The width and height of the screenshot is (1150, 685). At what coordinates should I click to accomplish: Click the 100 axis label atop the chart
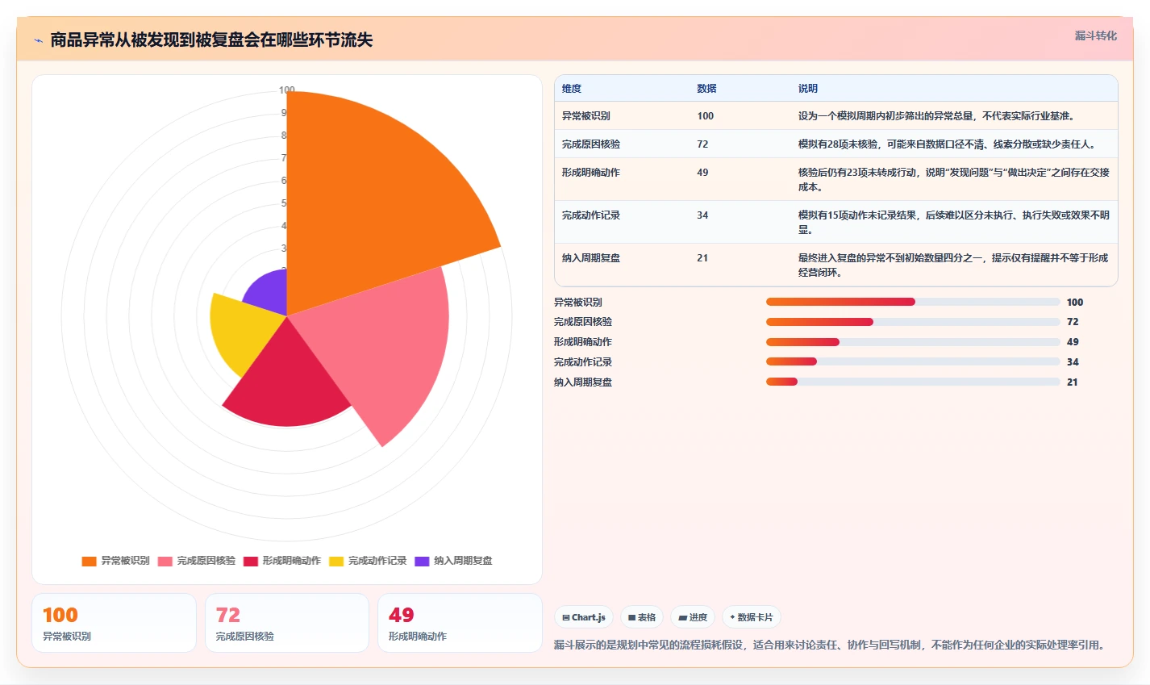pyautogui.click(x=286, y=90)
